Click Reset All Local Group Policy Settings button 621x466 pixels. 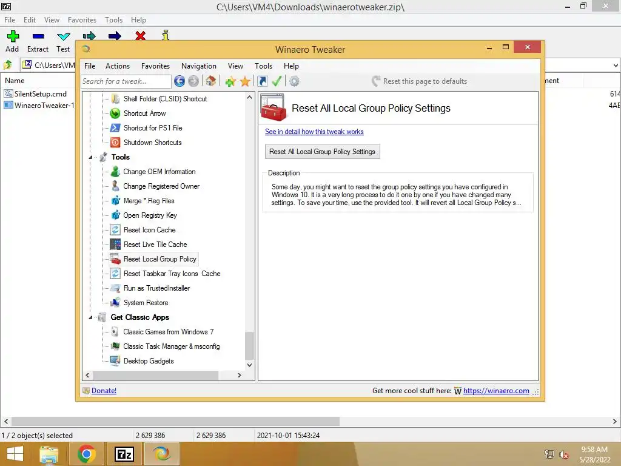[x=323, y=151]
